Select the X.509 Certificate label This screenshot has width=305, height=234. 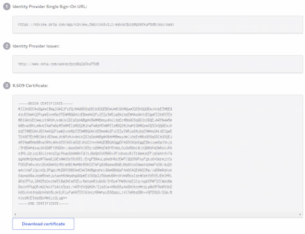[x=30, y=85]
